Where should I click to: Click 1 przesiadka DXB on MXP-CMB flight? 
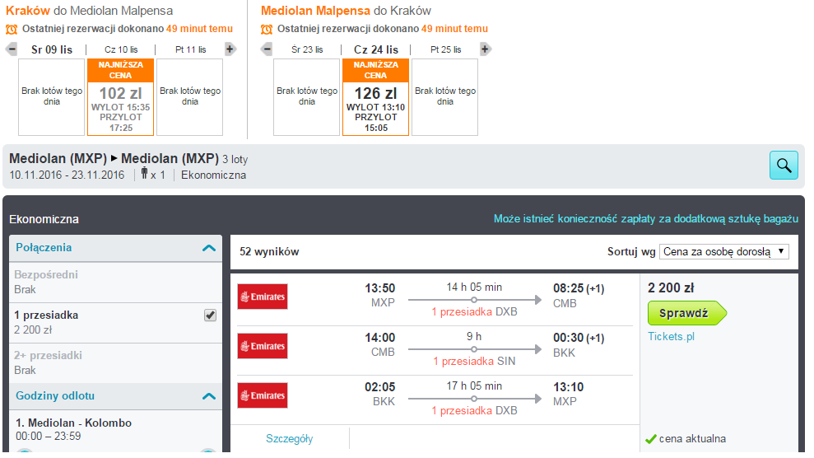click(x=474, y=312)
